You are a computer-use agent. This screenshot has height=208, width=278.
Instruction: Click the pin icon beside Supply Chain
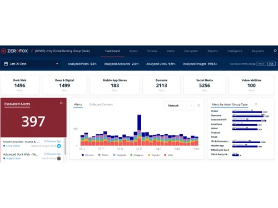tap(4, 159)
